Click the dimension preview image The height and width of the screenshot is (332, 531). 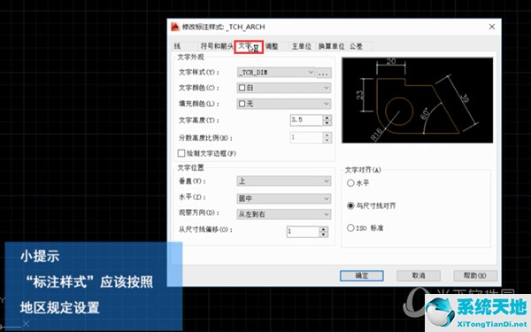(418, 100)
